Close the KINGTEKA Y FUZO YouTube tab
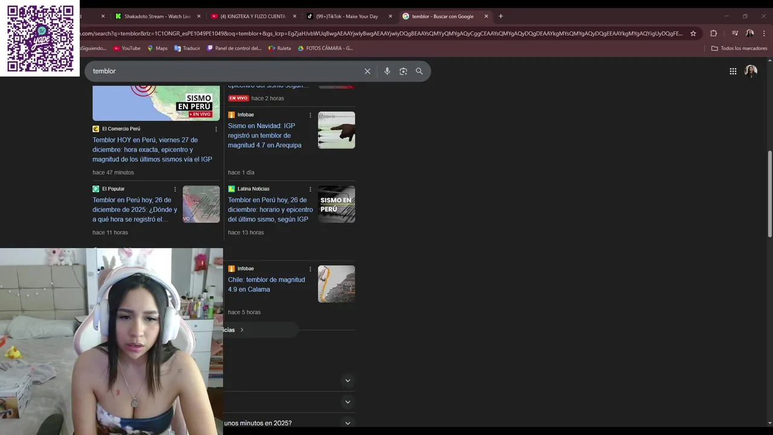The image size is (773, 435). (295, 16)
